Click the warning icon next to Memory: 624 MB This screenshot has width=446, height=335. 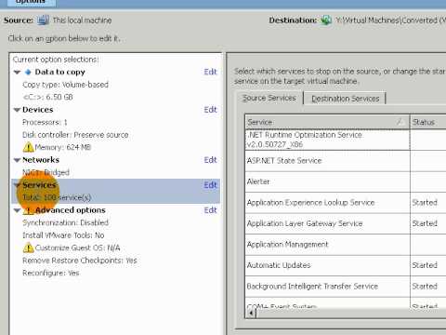[28, 147]
